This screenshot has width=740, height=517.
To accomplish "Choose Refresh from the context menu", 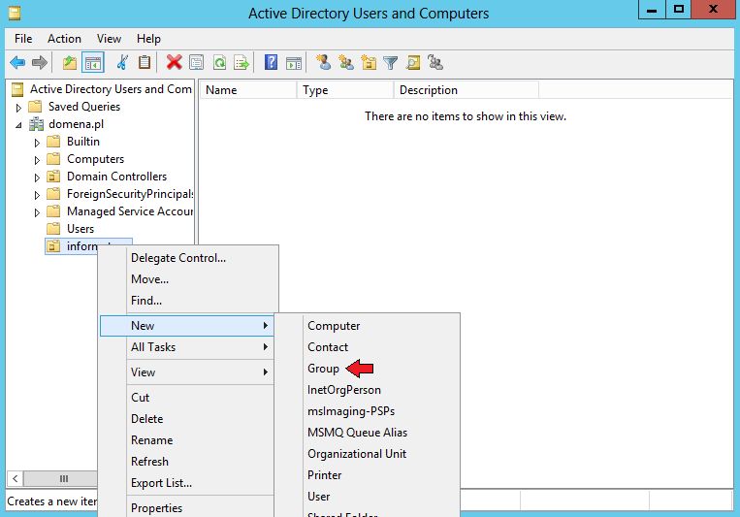I will [x=149, y=462].
